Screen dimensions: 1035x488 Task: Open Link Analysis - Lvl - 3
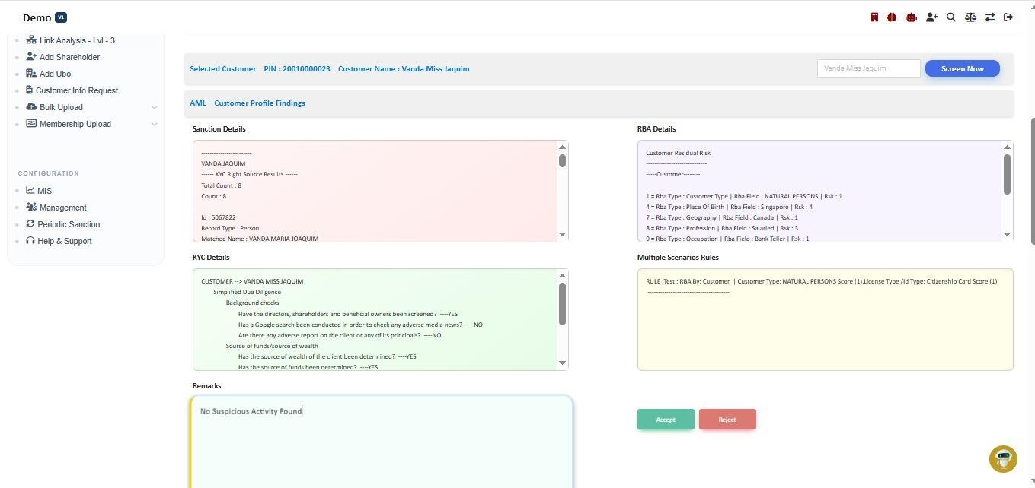click(77, 40)
